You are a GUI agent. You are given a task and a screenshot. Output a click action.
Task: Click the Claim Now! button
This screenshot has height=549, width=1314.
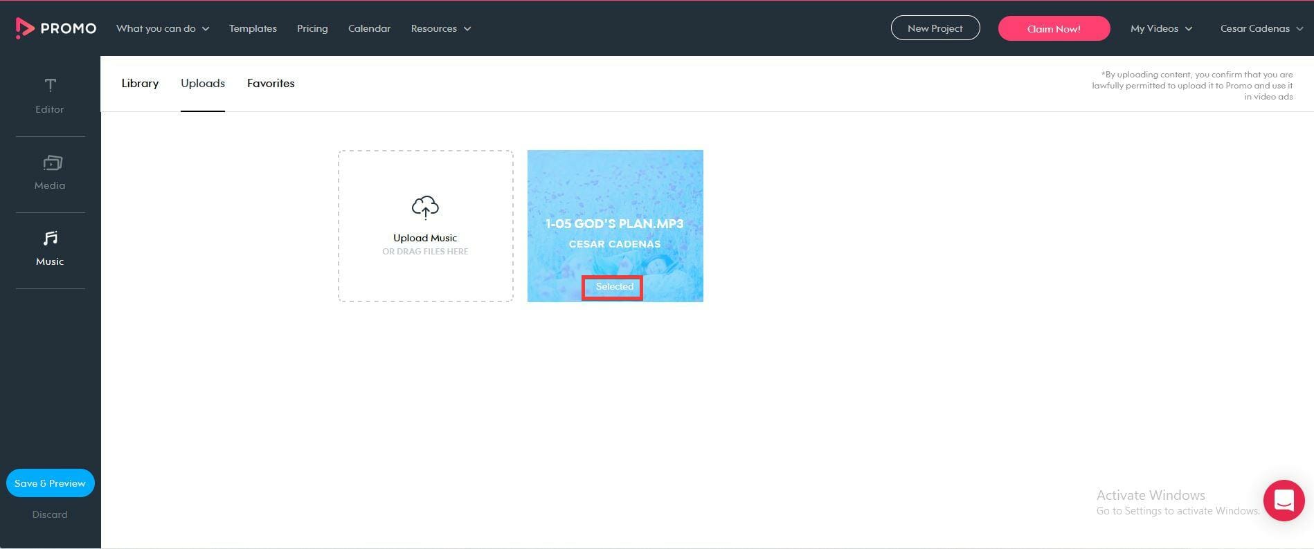pos(1054,28)
